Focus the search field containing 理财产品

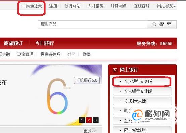tap(92, 24)
